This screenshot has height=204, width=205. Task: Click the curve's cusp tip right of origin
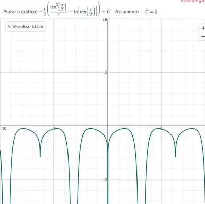click(x=175, y=156)
